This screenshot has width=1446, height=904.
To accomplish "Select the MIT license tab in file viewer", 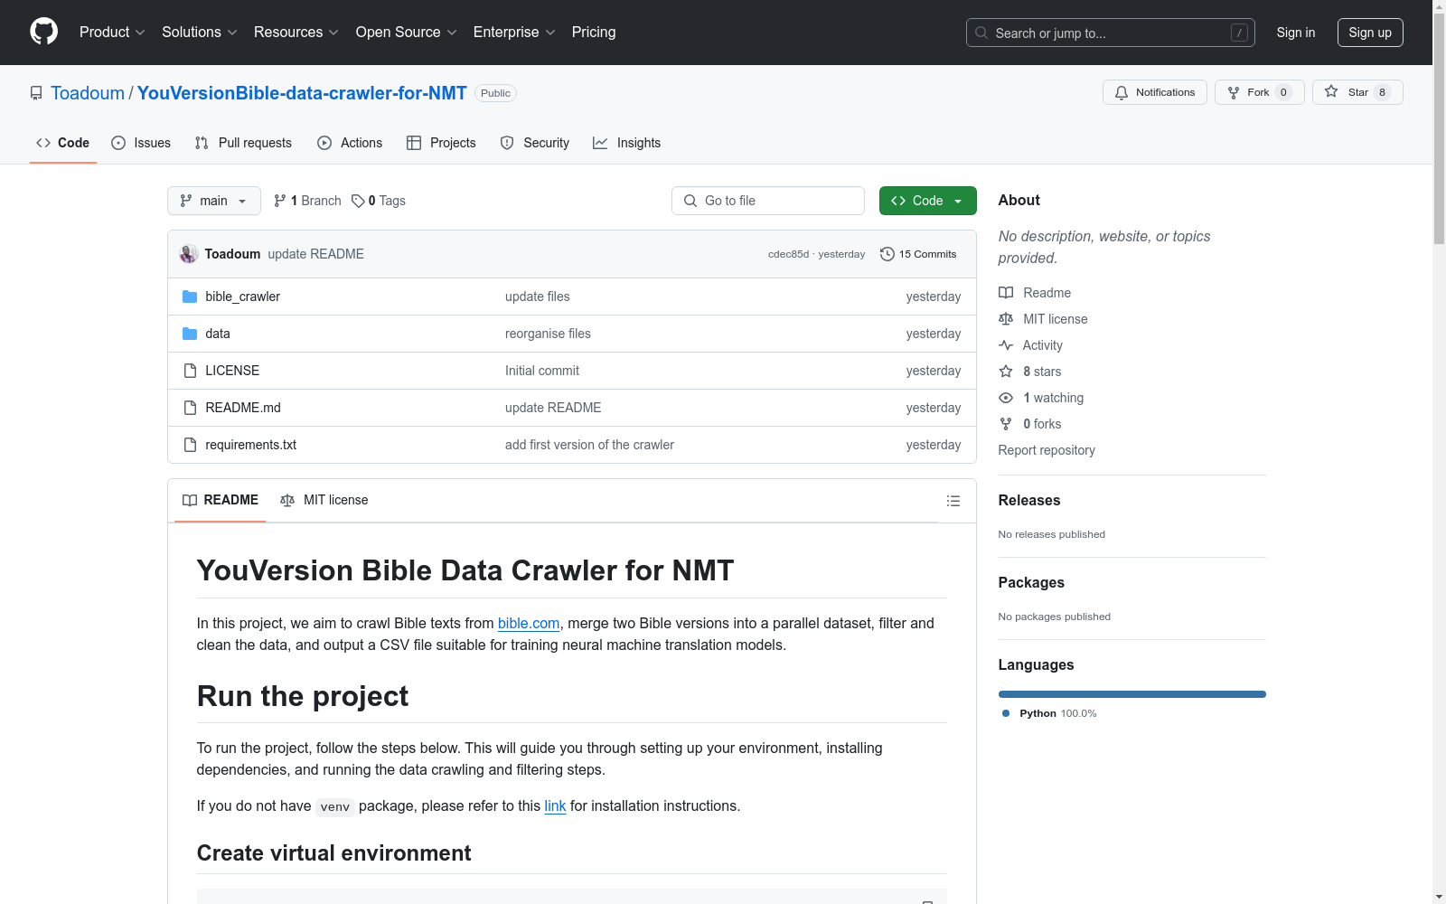I will coord(324,500).
